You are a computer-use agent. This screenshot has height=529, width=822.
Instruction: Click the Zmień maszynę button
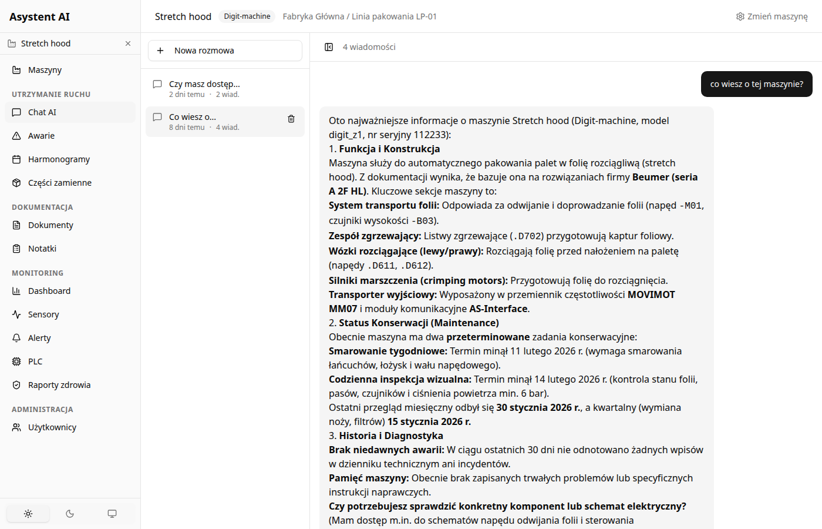click(x=772, y=16)
